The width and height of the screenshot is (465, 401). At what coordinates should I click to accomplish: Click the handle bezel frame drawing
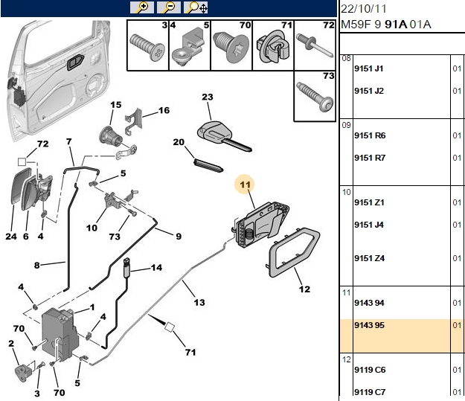click(294, 251)
